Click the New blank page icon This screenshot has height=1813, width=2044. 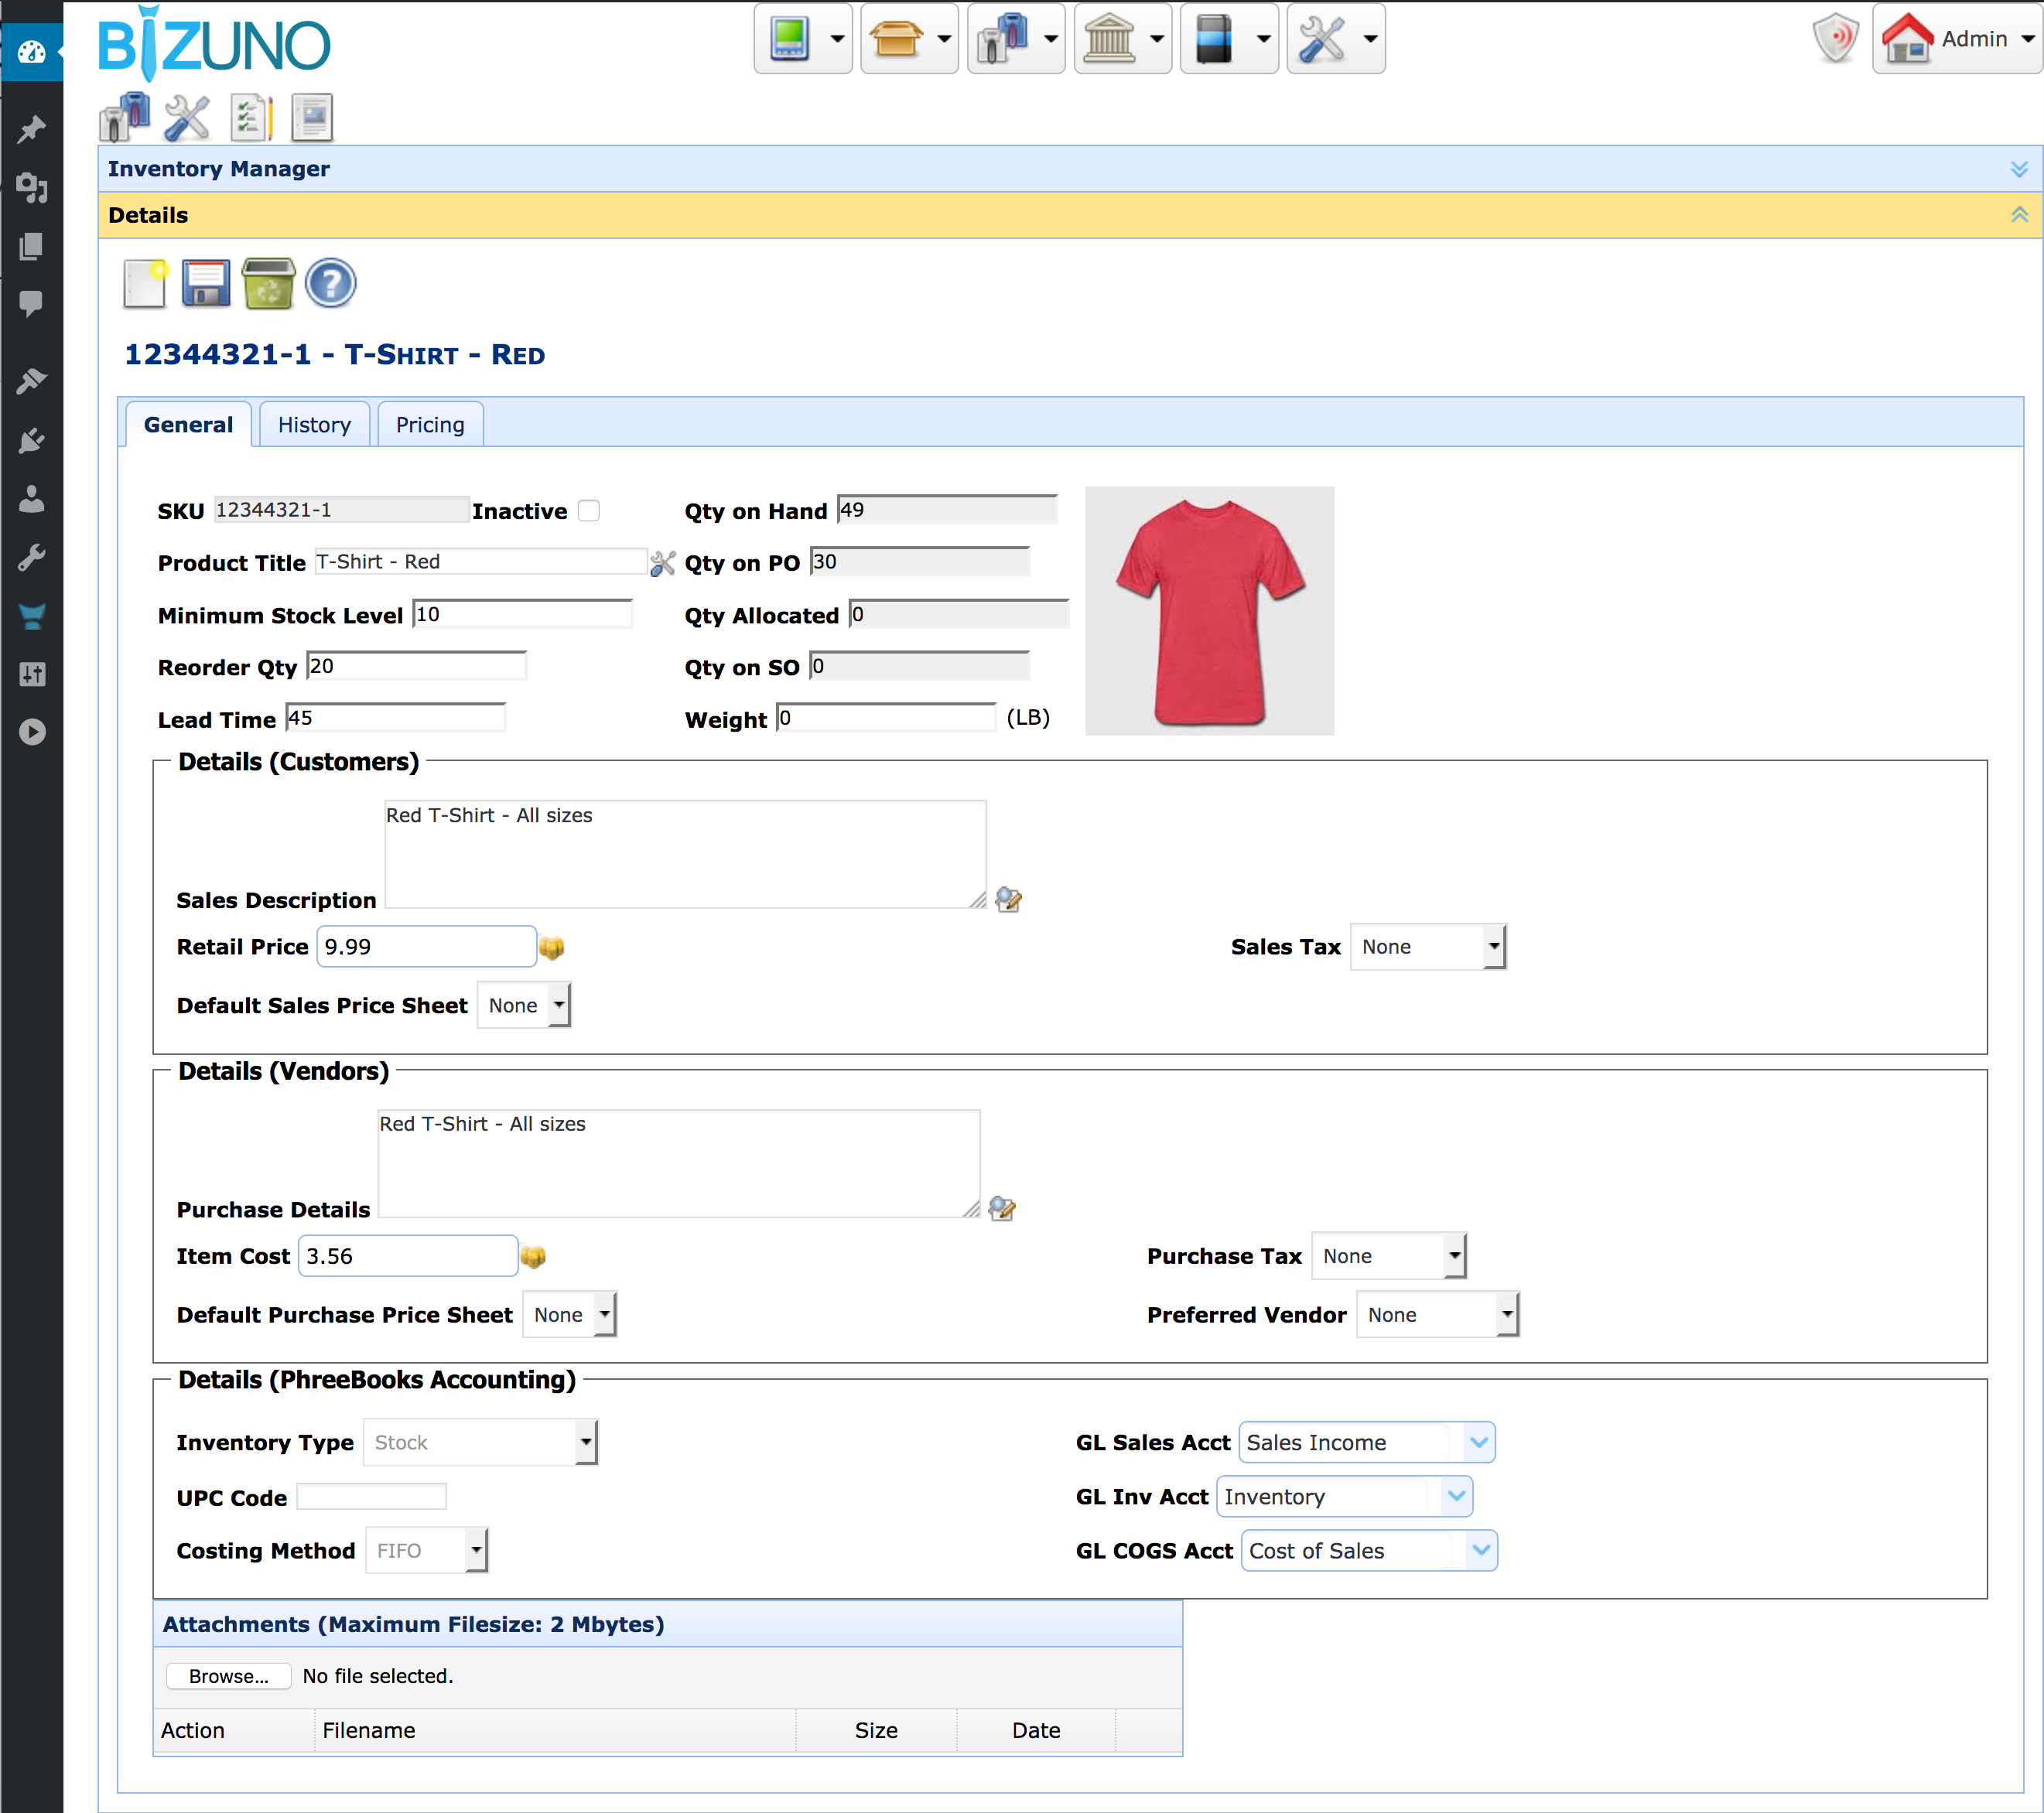coord(145,283)
